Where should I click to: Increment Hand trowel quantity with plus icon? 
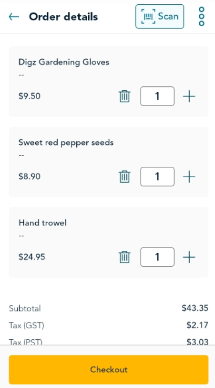pyautogui.click(x=189, y=257)
